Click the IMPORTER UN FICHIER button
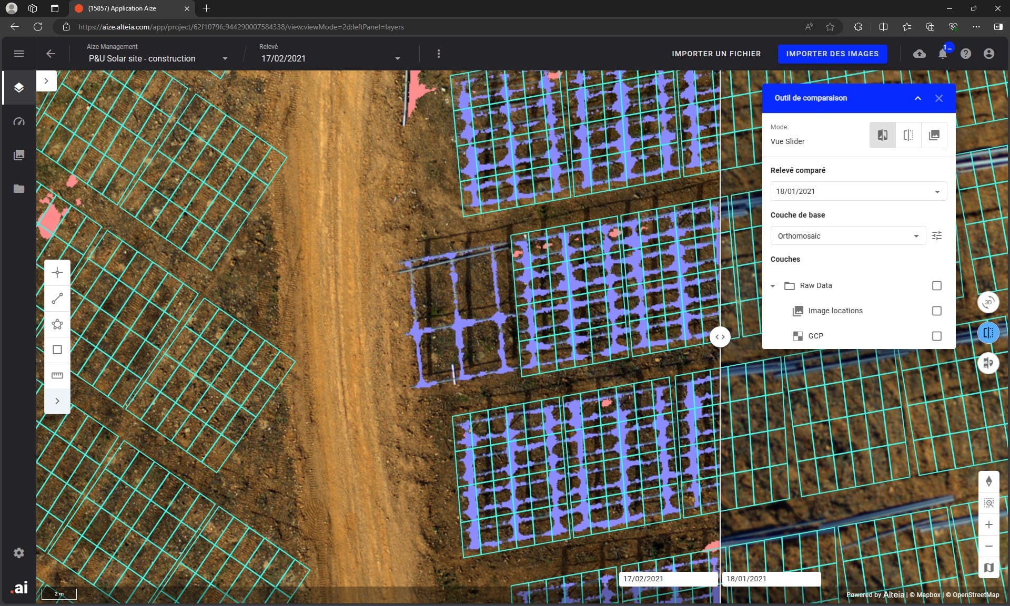This screenshot has height=606, width=1010. (716, 54)
